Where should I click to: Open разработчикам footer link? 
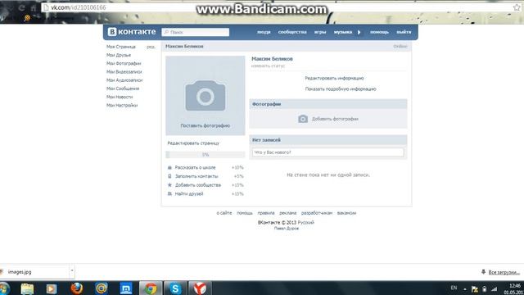[317, 213]
